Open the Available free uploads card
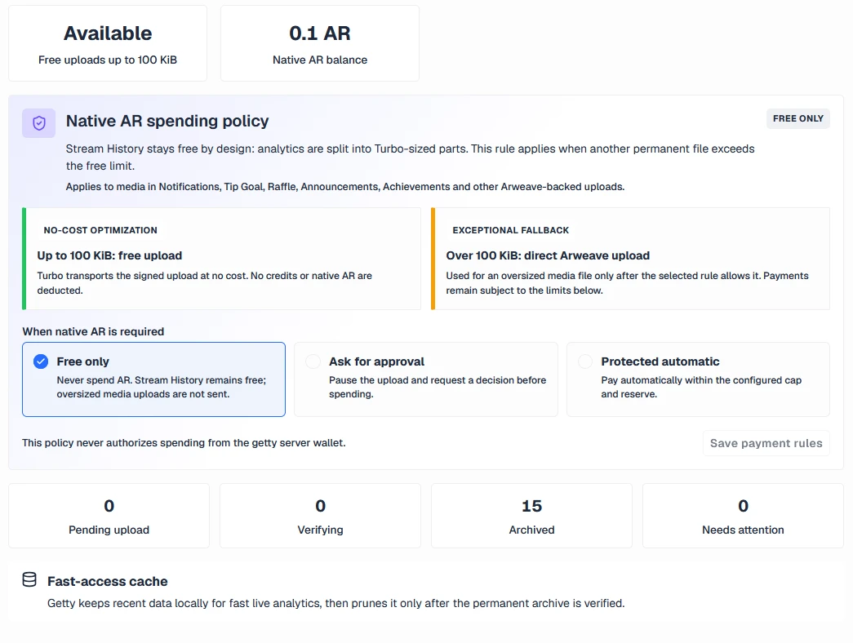Screen dimensions: 853x643 point(108,43)
